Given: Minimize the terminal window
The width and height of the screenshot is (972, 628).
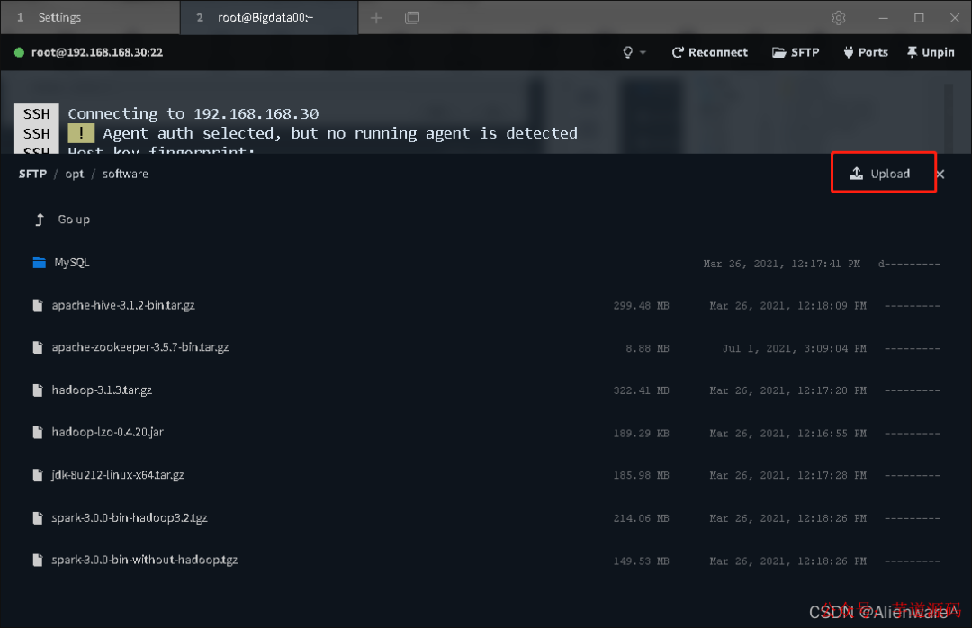Looking at the screenshot, I should pos(884,18).
